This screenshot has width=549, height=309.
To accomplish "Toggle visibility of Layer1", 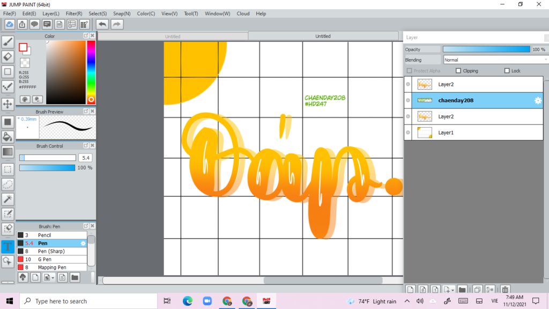I will pos(408,133).
